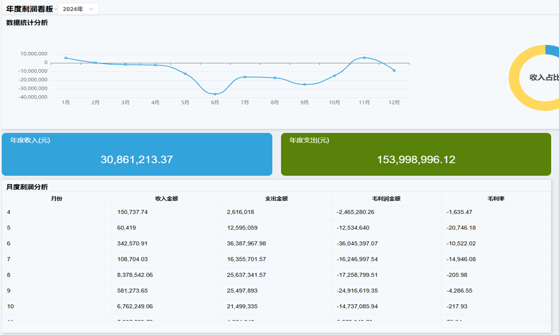
Task: Open the 2024年 year dropdown
Action: pyautogui.click(x=78, y=9)
